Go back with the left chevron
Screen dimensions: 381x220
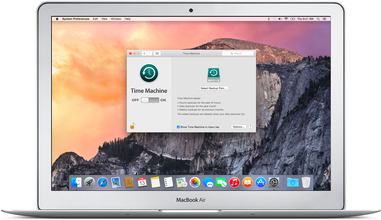point(144,53)
